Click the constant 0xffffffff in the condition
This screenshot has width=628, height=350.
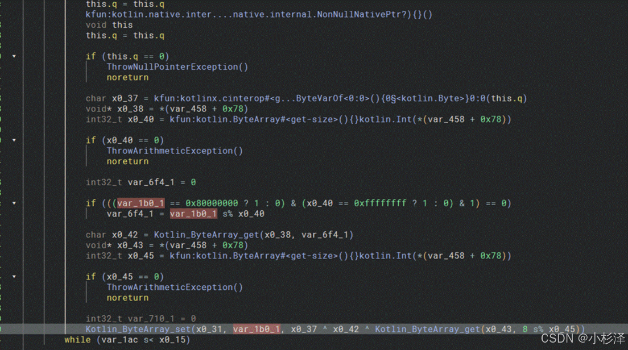pyautogui.click(x=378, y=203)
